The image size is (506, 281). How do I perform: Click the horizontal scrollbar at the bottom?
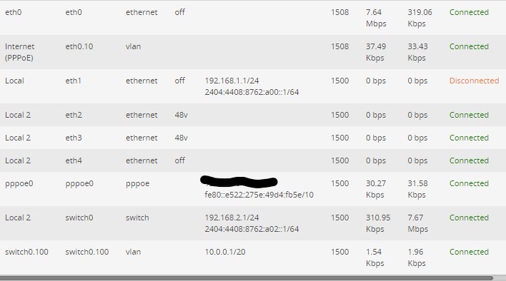[x=247, y=277]
